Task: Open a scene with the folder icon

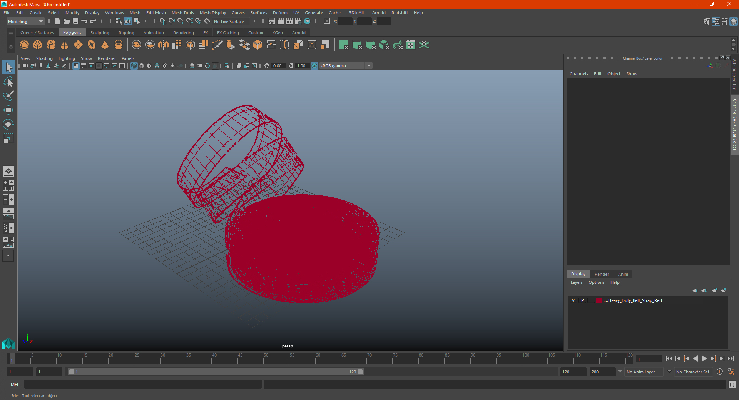Action: (67, 22)
